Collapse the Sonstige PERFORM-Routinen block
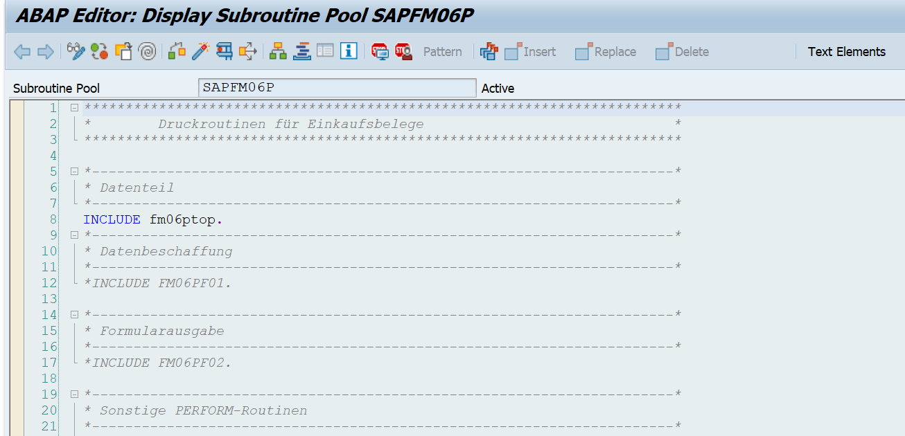Viewport: 905px width, 436px height. click(x=74, y=394)
